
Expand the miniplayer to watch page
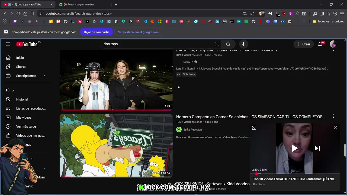(x=254, y=128)
